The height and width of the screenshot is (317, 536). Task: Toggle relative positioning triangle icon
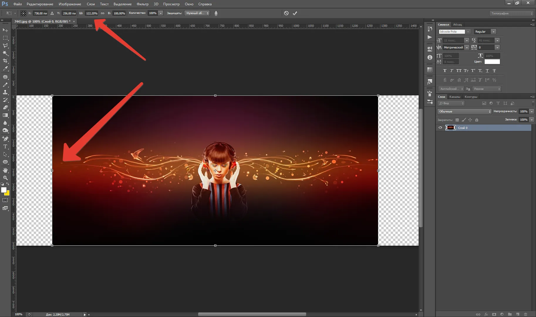[x=52, y=13]
